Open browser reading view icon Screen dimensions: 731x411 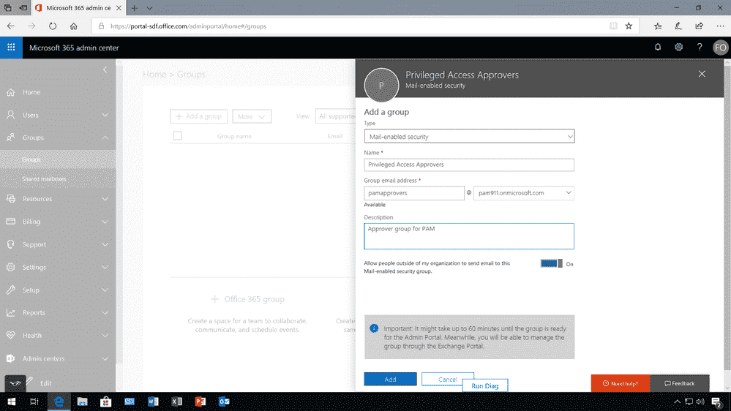click(613, 26)
